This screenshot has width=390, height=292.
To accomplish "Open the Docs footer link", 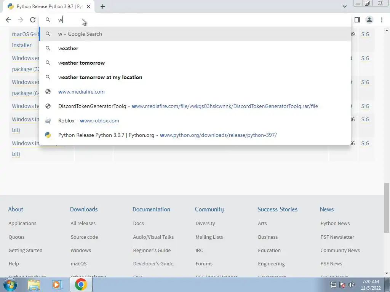I will point(139,224).
